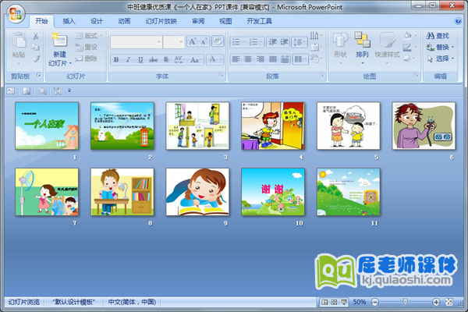468x312 pixels.
Task: Open the Insert (插入) ribbon tab
Action: (x=69, y=21)
